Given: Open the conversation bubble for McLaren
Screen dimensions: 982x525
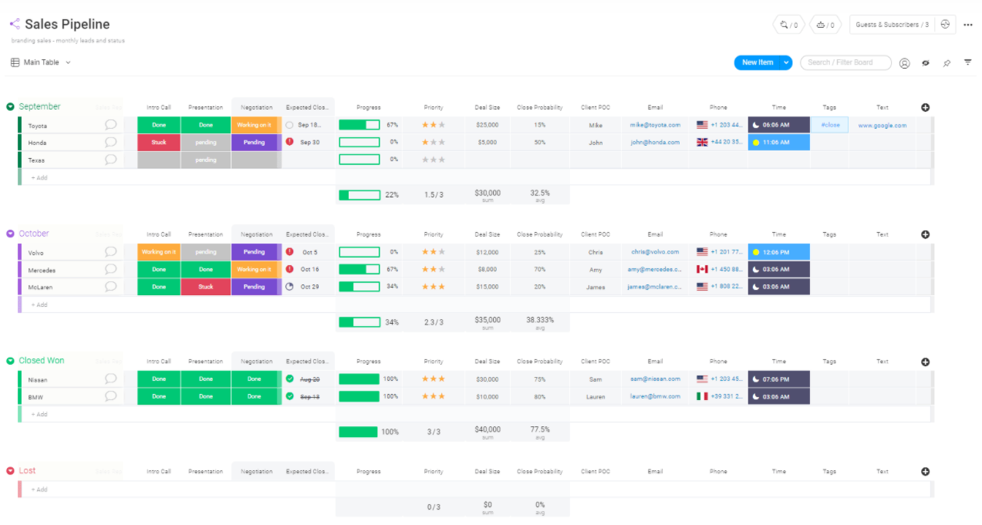Looking at the screenshot, I should 110,287.
